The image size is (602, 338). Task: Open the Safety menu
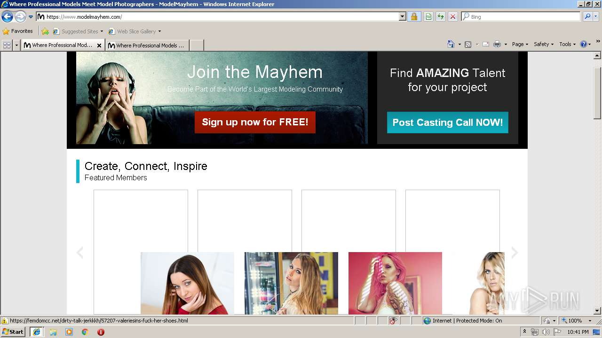click(x=543, y=44)
